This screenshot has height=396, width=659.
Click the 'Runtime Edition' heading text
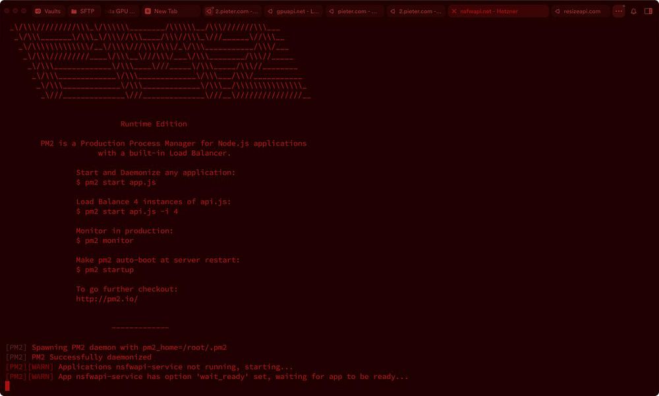click(154, 124)
